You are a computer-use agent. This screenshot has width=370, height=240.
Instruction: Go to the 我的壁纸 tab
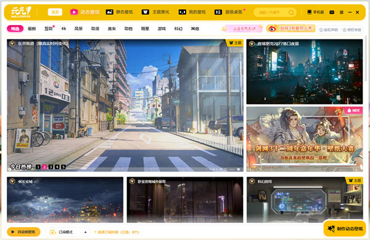(192, 12)
